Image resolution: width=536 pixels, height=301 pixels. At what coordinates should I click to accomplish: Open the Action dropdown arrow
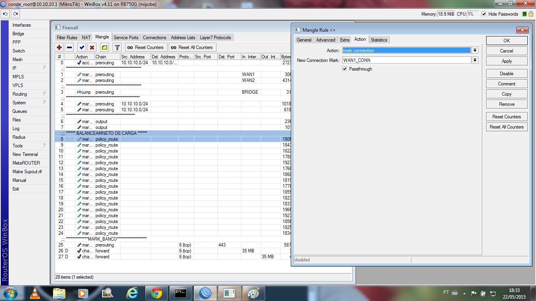(475, 51)
